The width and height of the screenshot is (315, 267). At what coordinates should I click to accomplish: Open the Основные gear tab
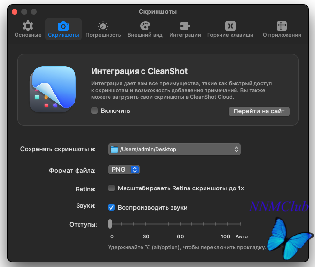click(x=28, y=30)
